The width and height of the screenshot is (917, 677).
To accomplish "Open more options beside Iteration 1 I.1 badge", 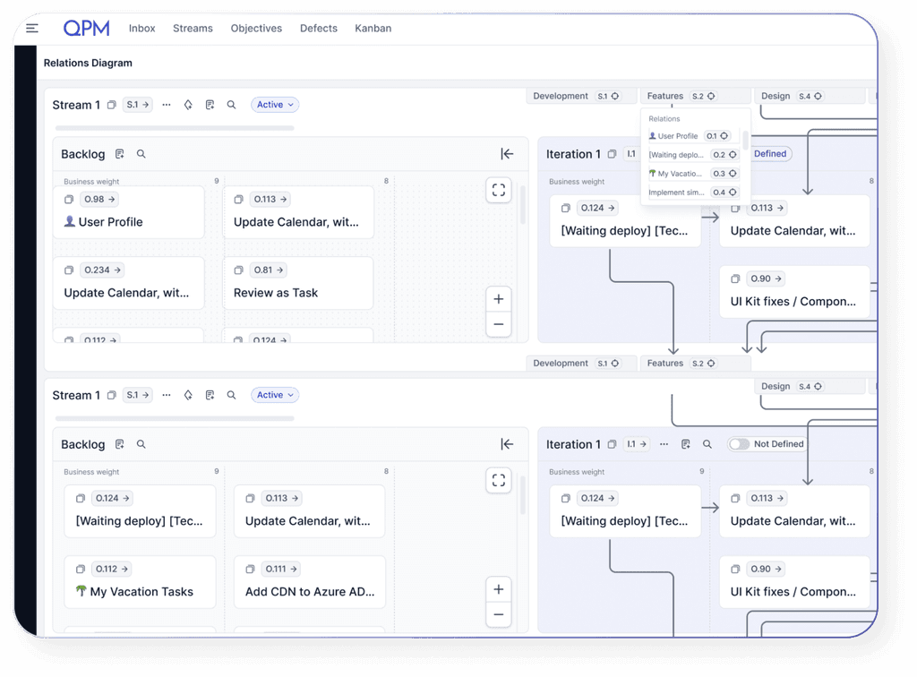I will pos(664,444).
